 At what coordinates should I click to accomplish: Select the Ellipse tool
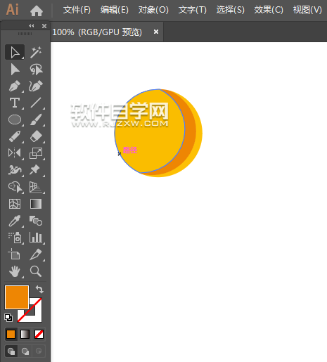15,119
